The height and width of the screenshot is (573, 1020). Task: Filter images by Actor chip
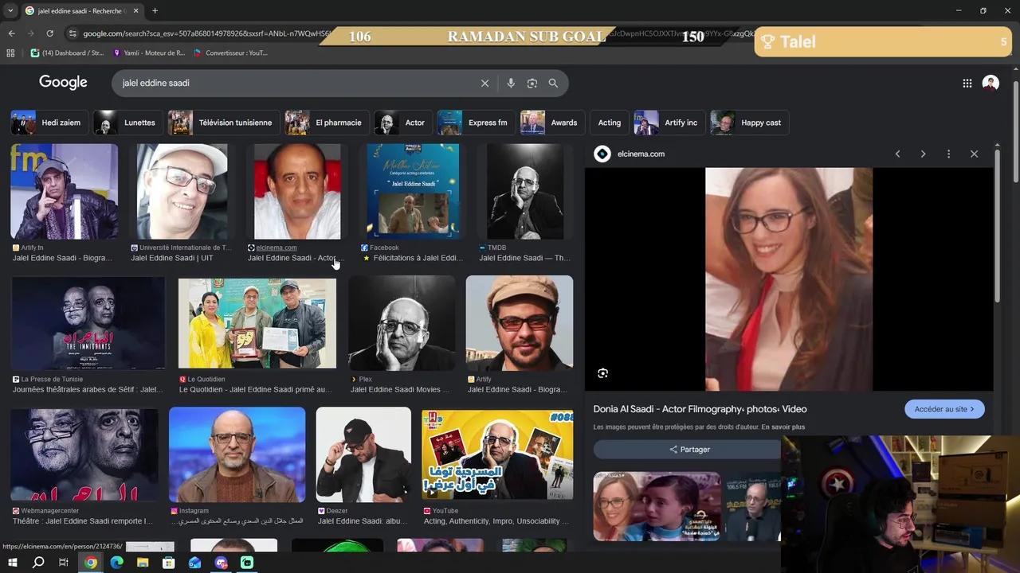402,123
